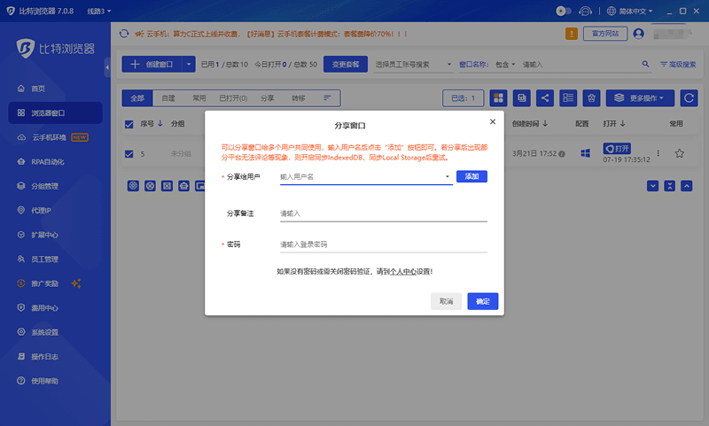
Task: Open the 更多操作 dropdown menu
Action: [639, 97]
